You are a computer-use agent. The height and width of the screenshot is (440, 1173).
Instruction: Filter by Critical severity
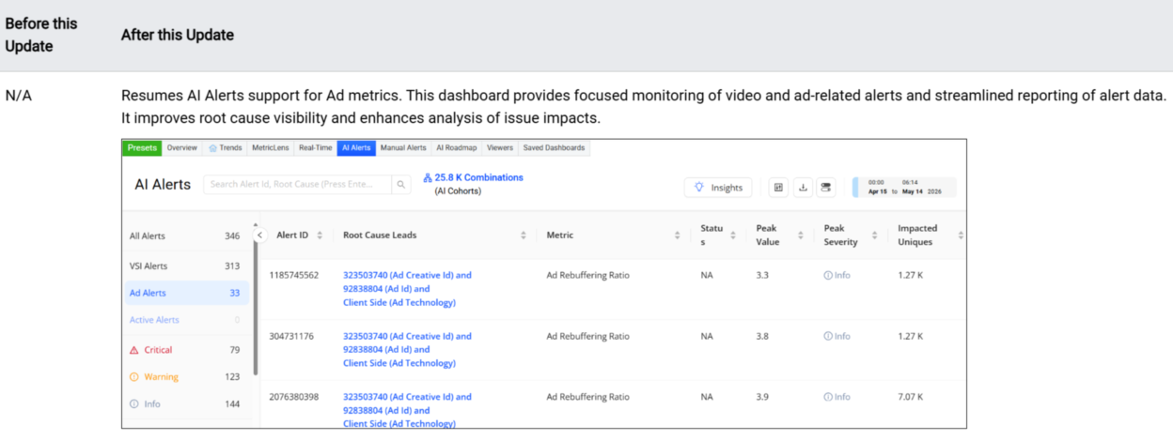(x=185, y=350)
